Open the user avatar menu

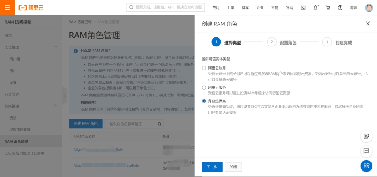(369, 8)
